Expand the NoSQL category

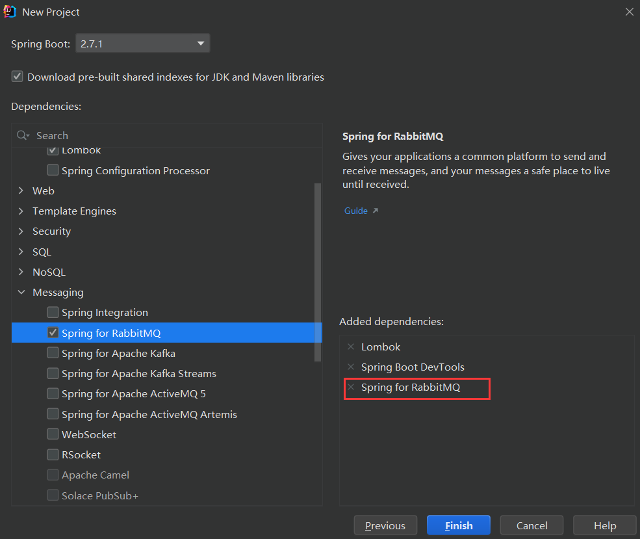[x=21, y=272]
